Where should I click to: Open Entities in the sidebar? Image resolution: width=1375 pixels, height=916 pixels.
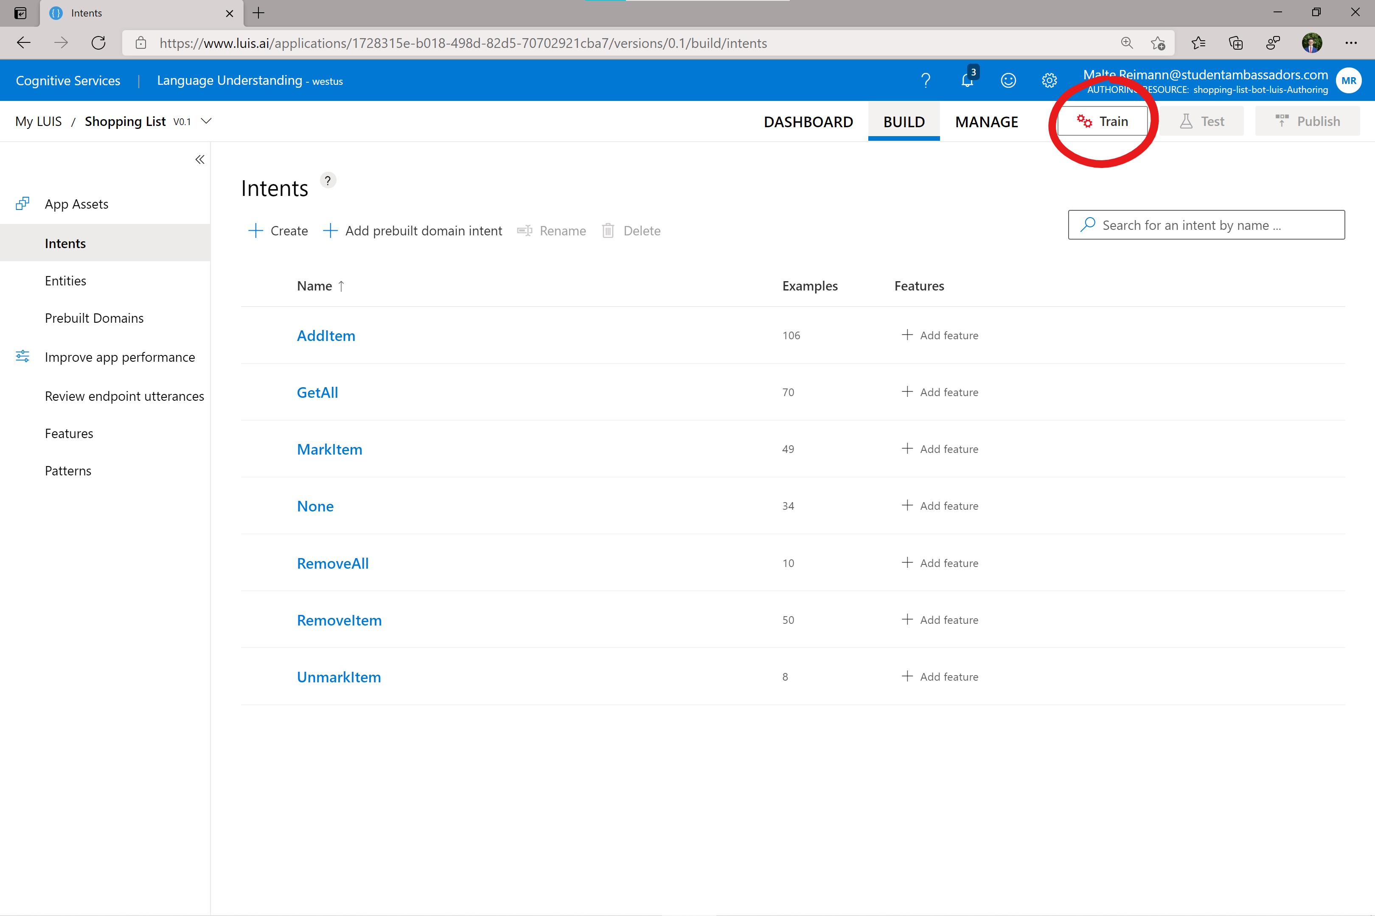pyautogui.click(x=65, y=281)
